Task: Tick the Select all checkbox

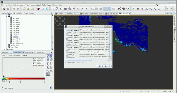Action: click(x=66, y=62)
